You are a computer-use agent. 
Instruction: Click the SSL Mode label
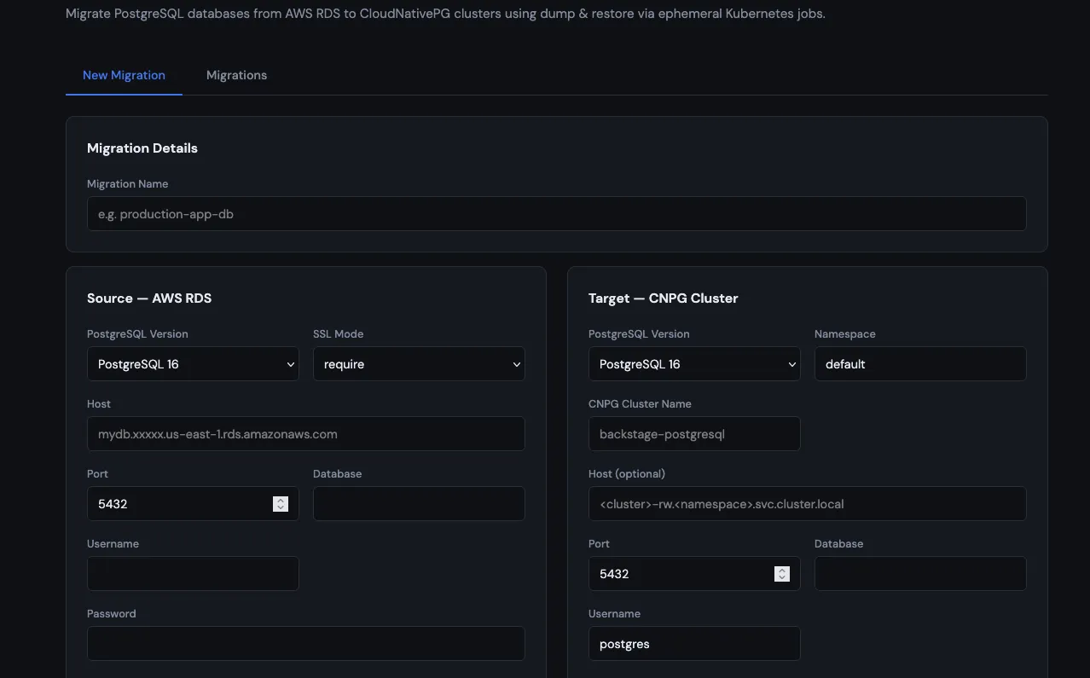pos(338,334)
